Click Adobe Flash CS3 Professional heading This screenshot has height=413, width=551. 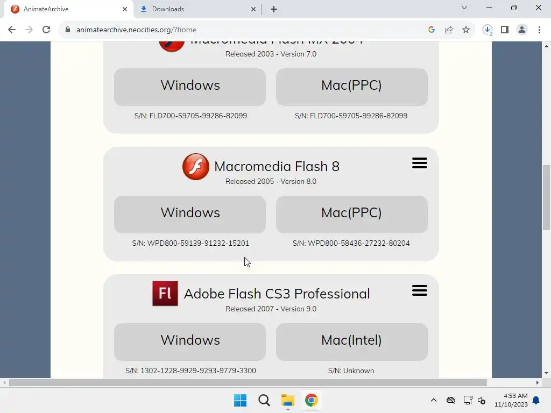coord(277,294)
